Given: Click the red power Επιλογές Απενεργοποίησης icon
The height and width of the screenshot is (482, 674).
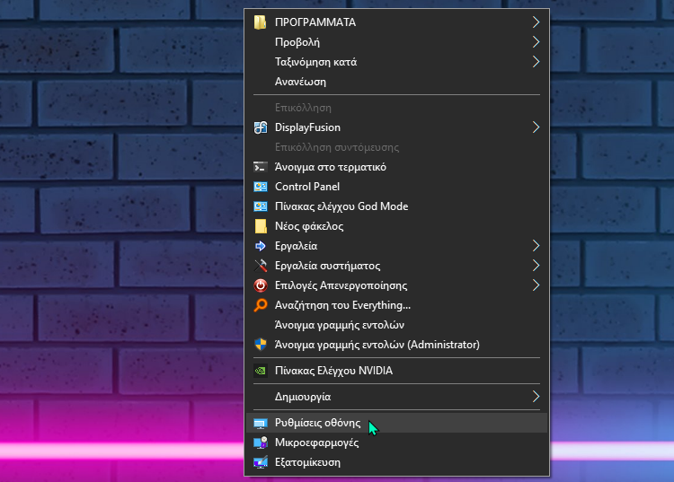Looking at the screenshot, I should pos(261,285).
